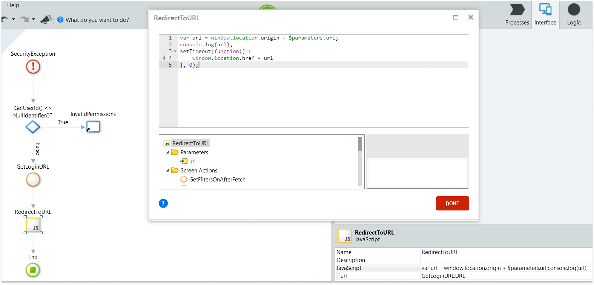Image resolution: width=594 pixels, height=285 pixels.
Task: Place cursor at end of line 5
Action: pyautogui.click(x=199, y=65)
